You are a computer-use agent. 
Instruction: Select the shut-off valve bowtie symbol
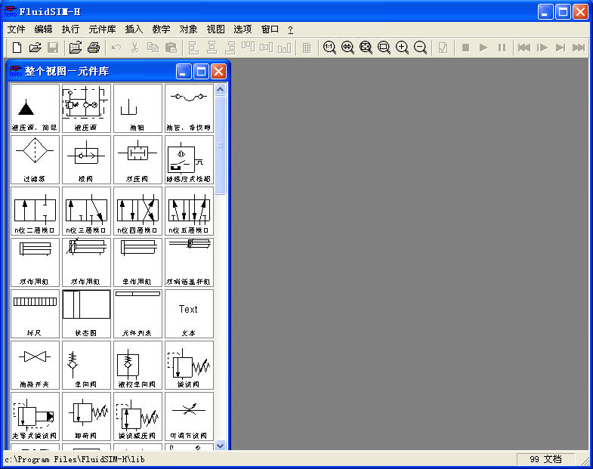(35, 365)
